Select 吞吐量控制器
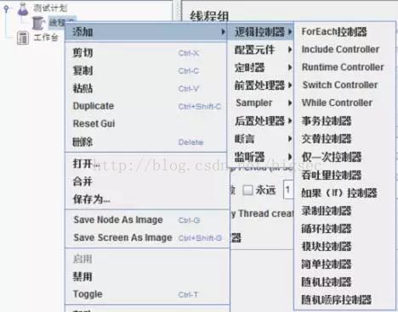Viewport: 398px width, 312px height. click(x=344, y=175)
